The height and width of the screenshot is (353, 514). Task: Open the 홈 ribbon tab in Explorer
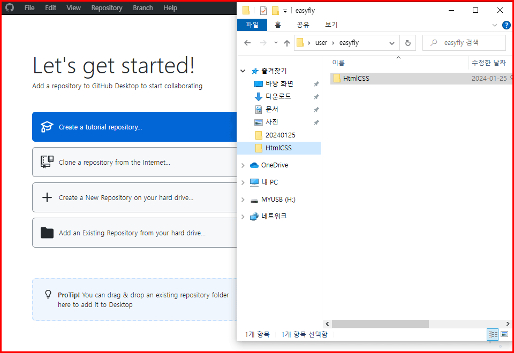[x=278, y=25]
